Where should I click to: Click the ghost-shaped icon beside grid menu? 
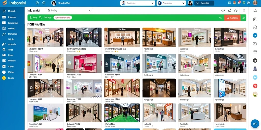coord(230,10)
